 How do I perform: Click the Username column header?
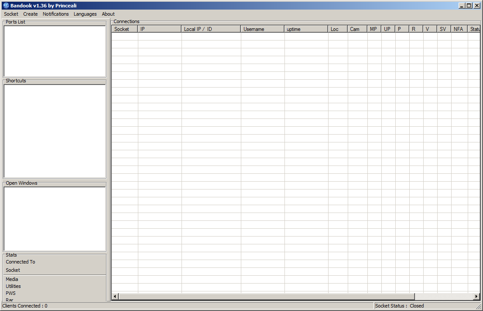(x=263, y=29)
